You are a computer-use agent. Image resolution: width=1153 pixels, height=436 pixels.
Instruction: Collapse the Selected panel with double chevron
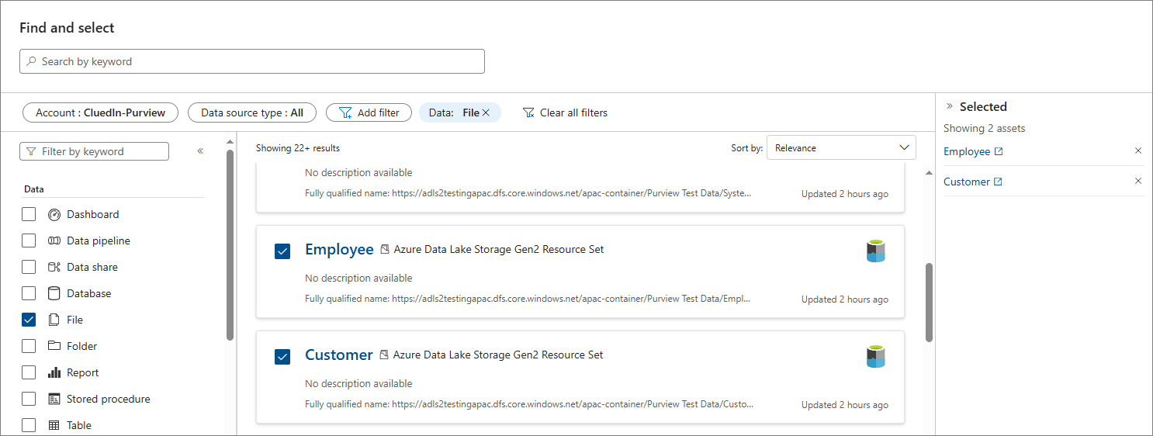point(949,106)
